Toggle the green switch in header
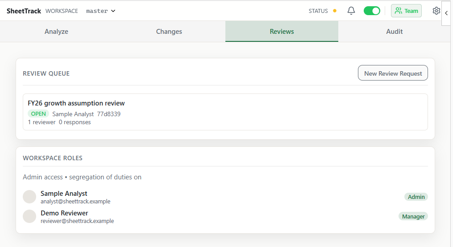 point(372,11)
